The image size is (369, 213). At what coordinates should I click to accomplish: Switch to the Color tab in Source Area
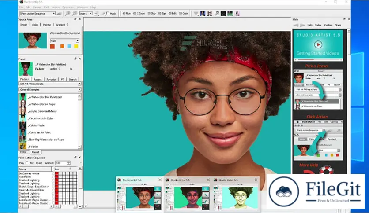tap(35, 25)
